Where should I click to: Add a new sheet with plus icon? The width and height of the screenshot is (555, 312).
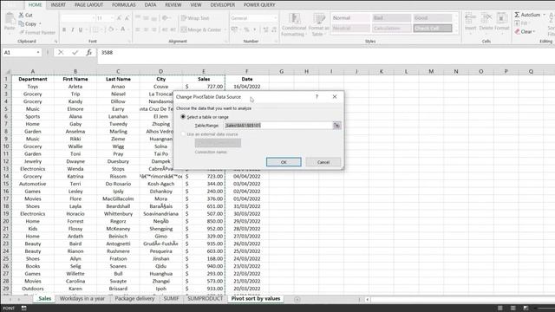click(x=297, y=299)
